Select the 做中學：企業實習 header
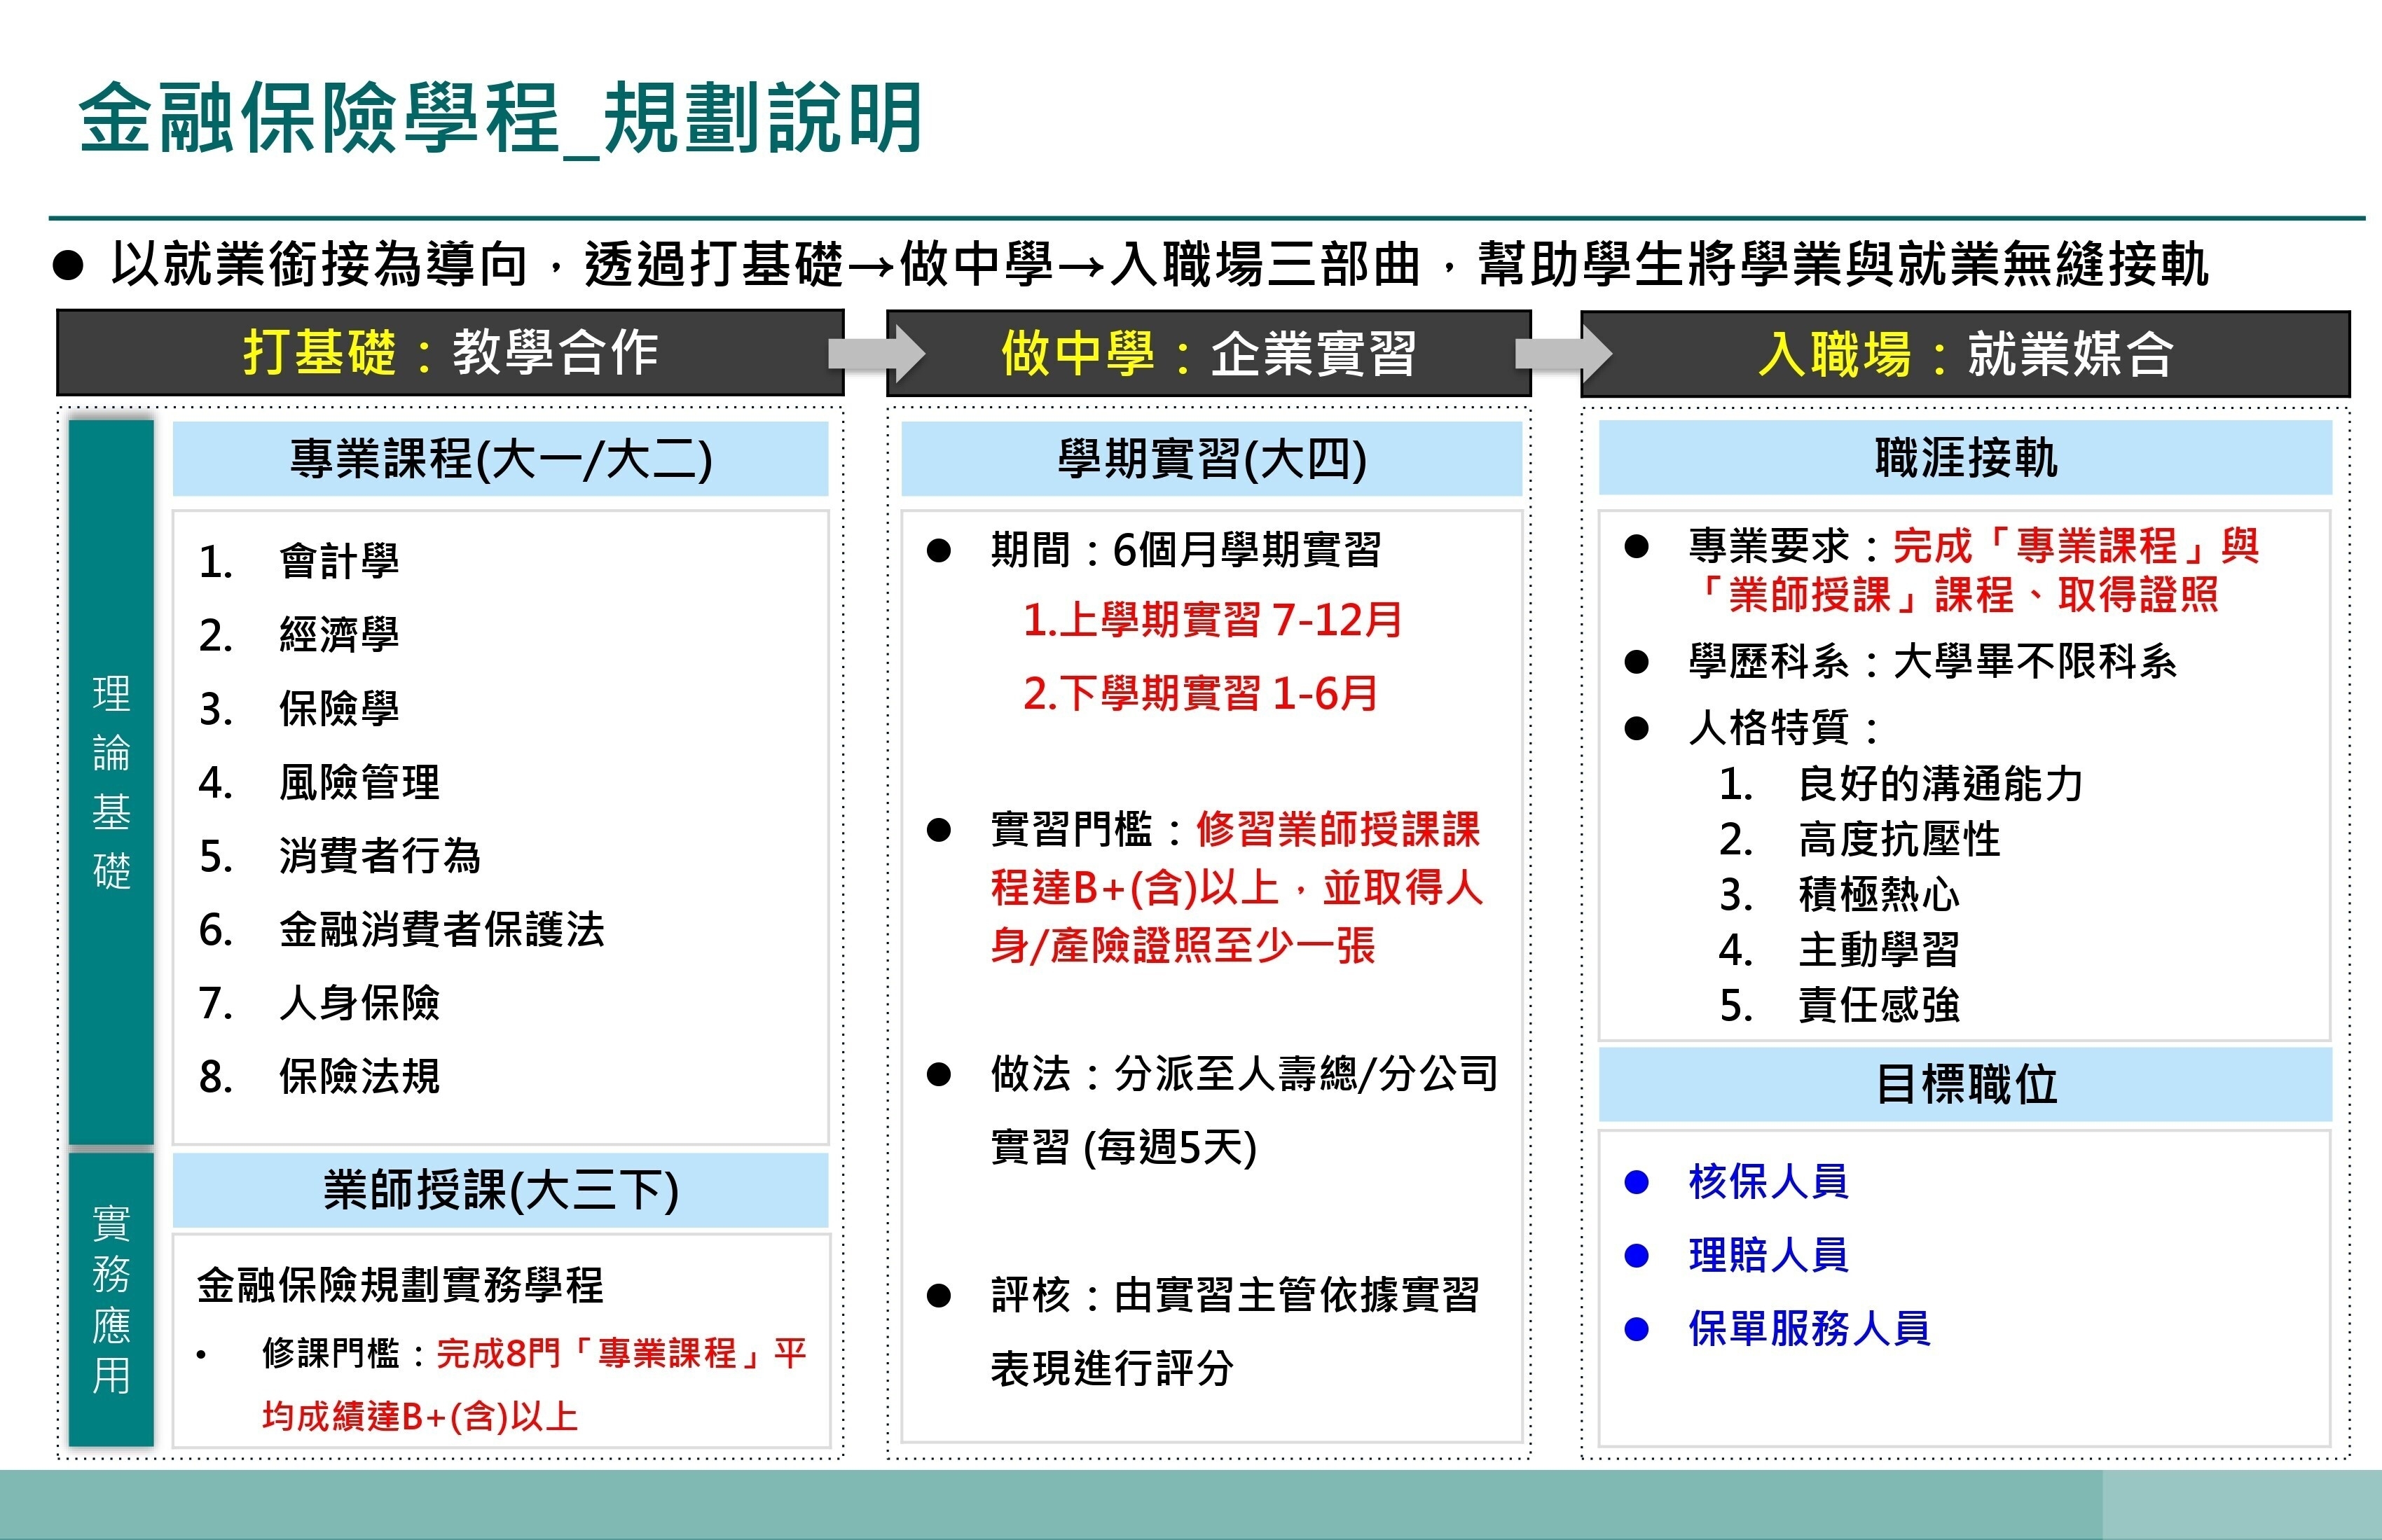The width and height of the screenshot is (2382, 1540). pyautogui.click(x=1209, y=354)
